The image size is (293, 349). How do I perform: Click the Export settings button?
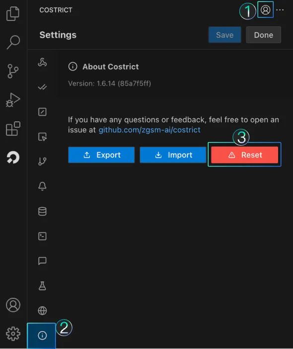pos(101,155)
